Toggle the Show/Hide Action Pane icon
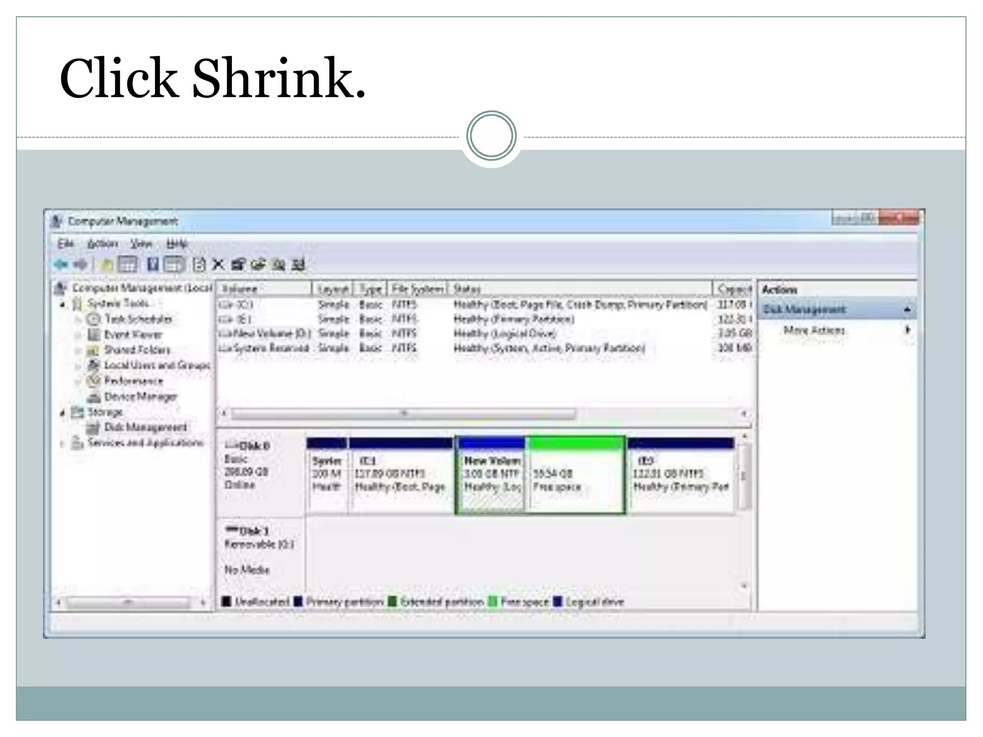The width and height of the screenshot is (983, 737). pos(174,264)
